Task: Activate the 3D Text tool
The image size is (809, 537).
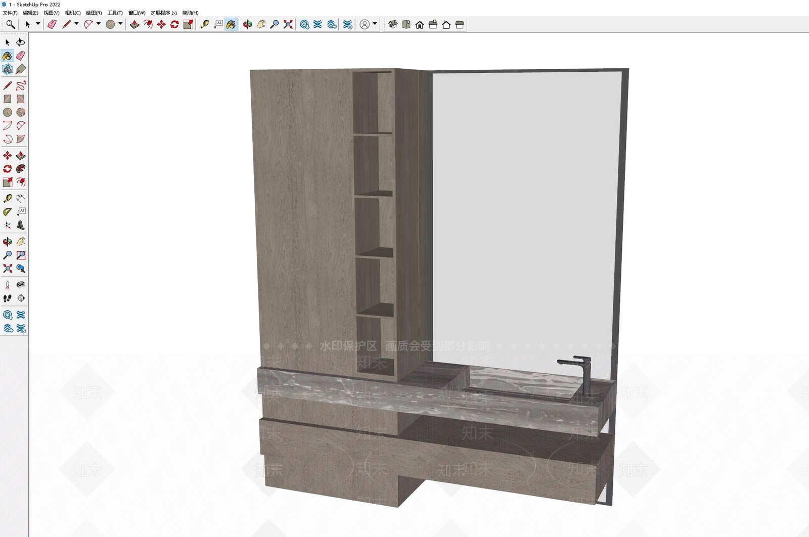Action: [21, 226]
